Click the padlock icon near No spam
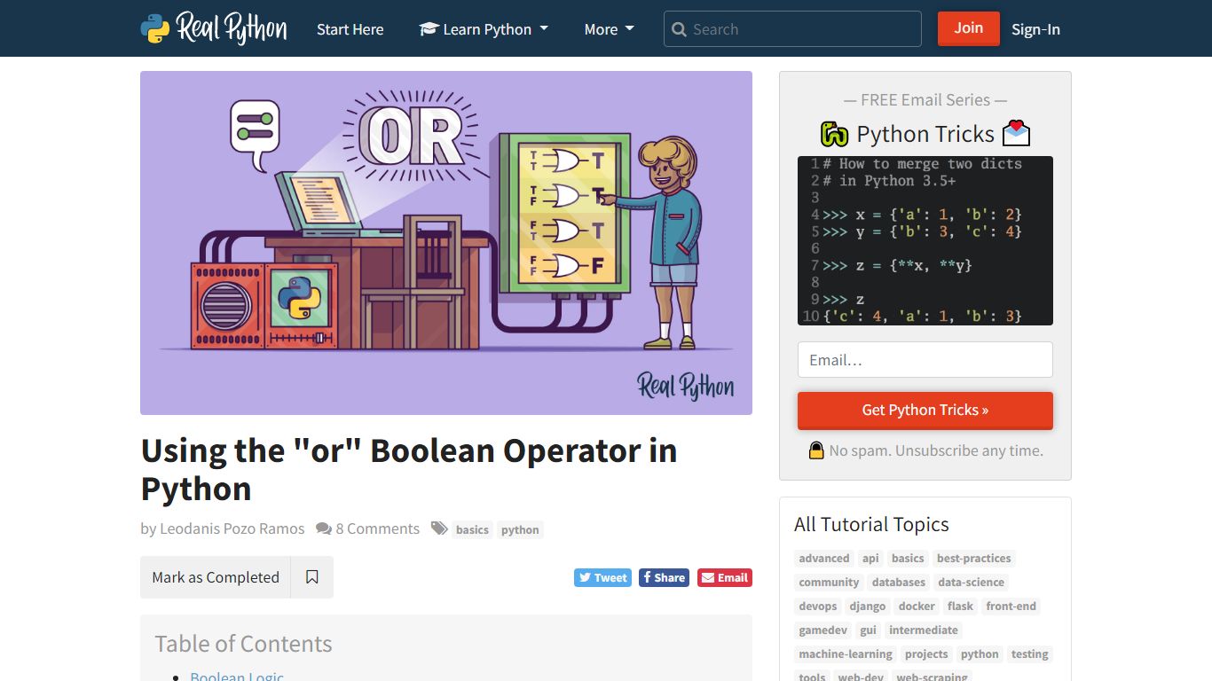 coord(816,450)
